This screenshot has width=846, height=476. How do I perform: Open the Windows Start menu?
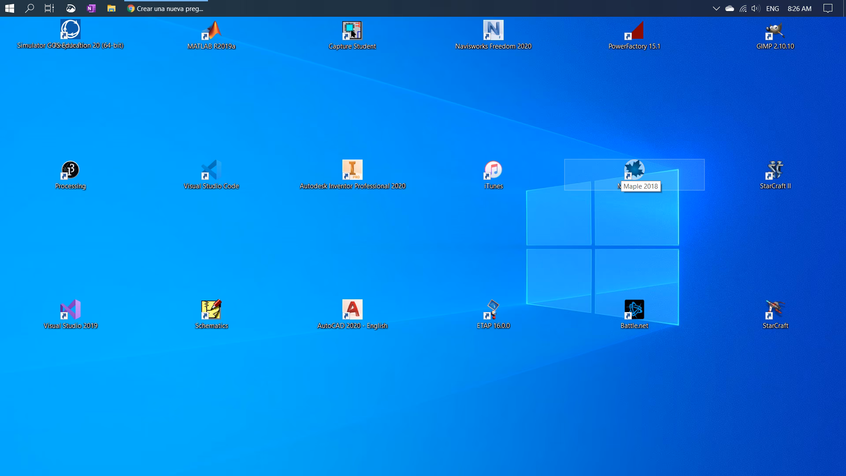pyautogui.click(x=10, y=8)
